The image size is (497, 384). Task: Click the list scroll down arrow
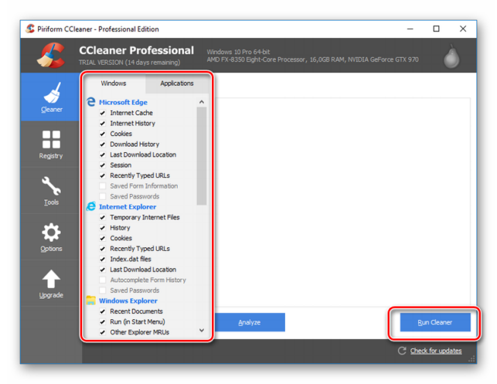click(x=202, y=331)
